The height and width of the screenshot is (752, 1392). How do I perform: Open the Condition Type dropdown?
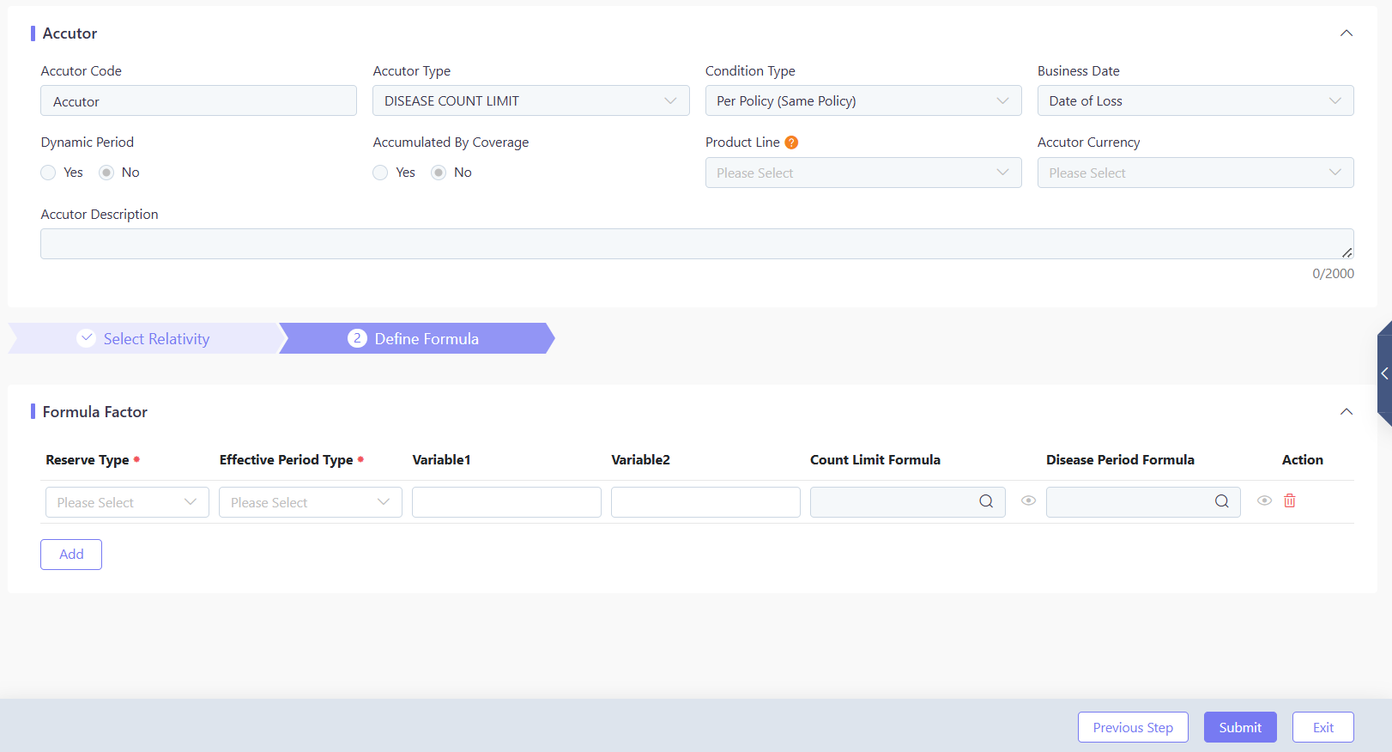863,100
